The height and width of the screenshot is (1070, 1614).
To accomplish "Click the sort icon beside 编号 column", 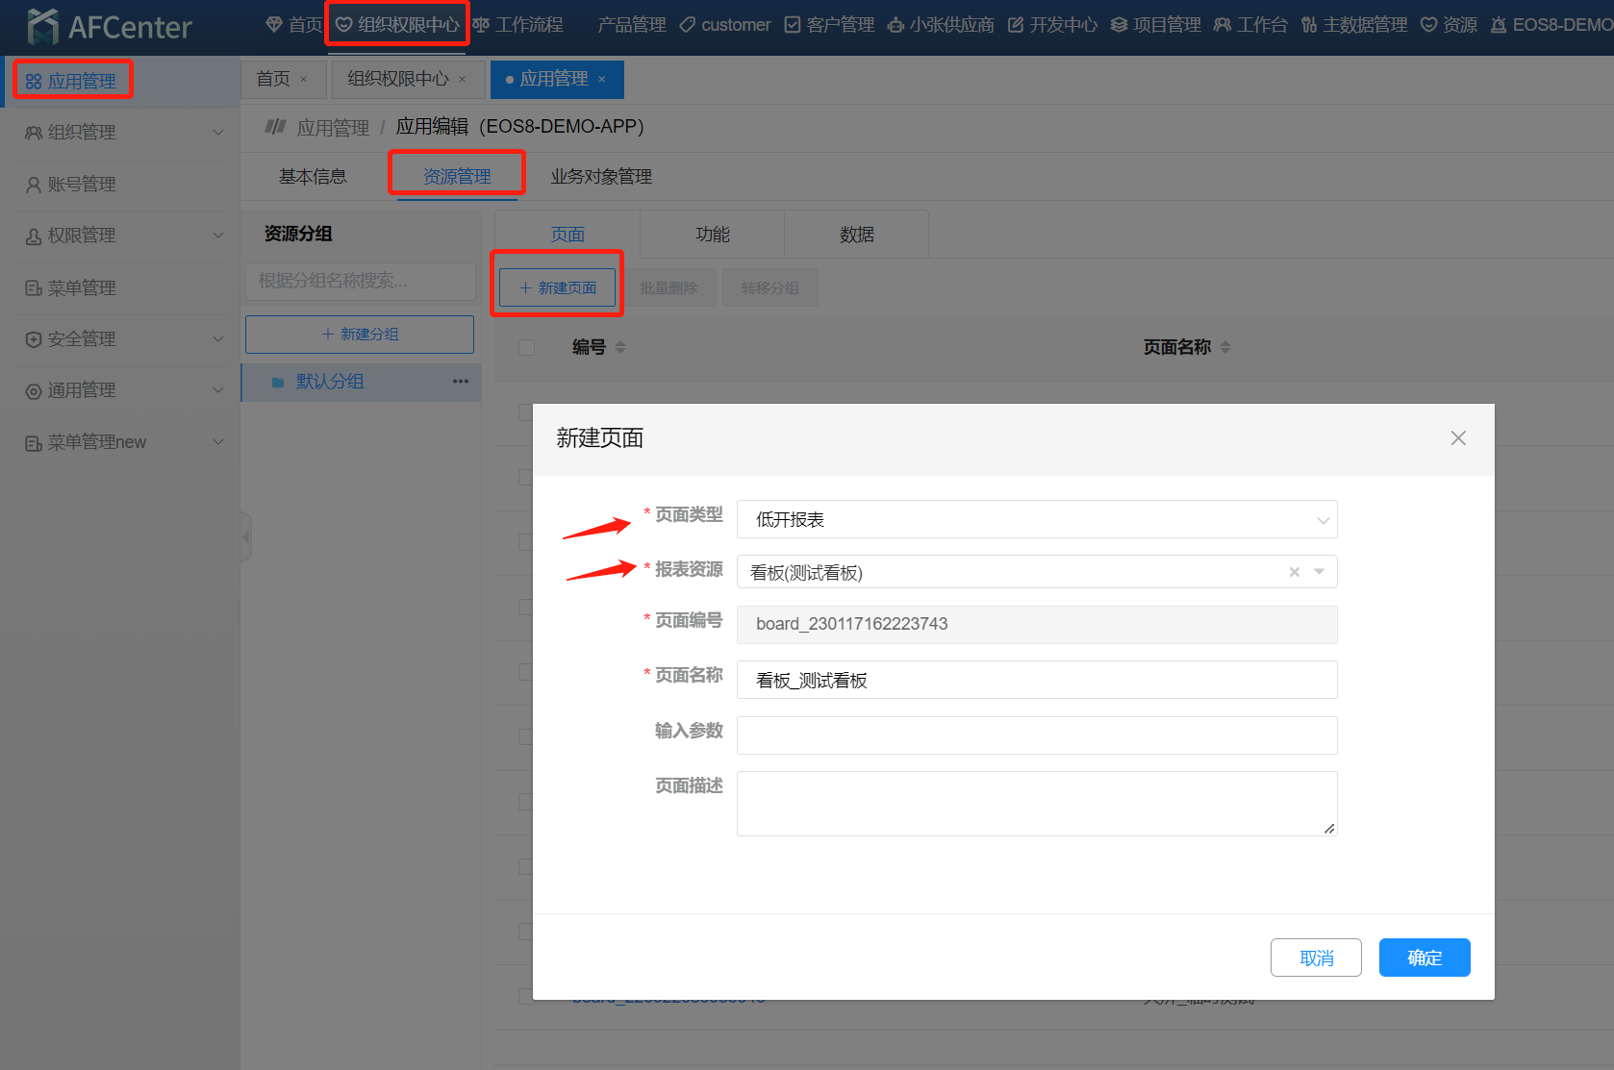I will pos(620,347).
